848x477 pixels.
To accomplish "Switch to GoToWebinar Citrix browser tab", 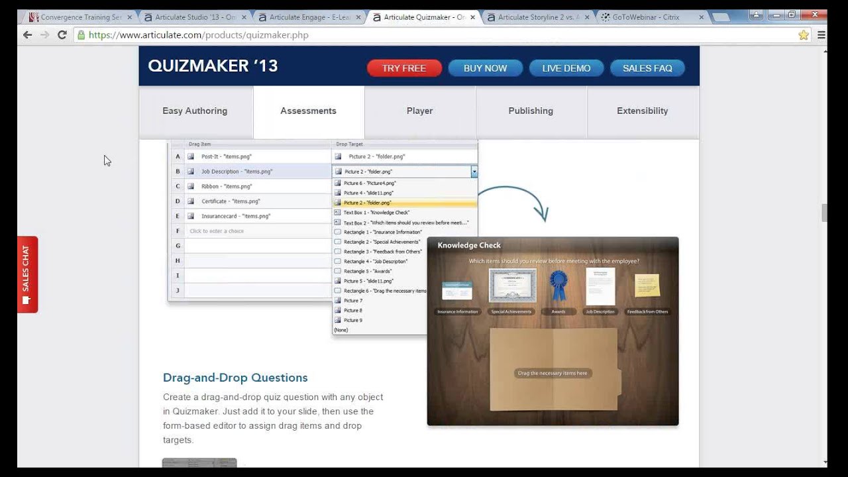I will pos(649,17).
